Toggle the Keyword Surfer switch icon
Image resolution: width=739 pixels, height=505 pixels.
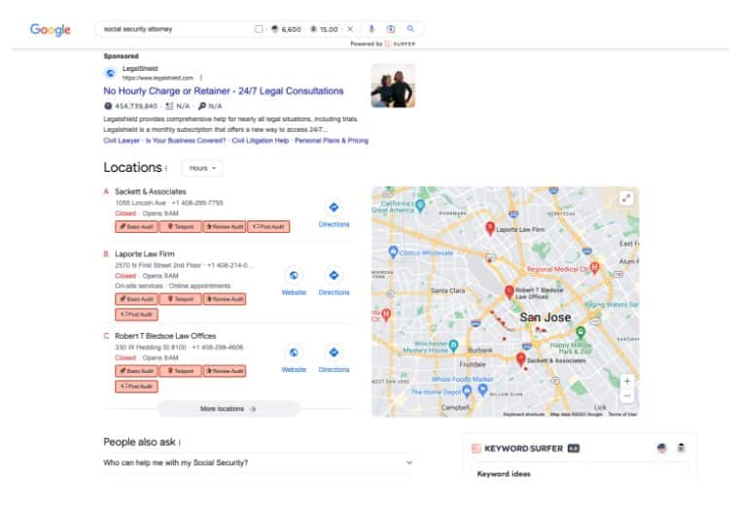pyautogui.click(x=681, y=448)
